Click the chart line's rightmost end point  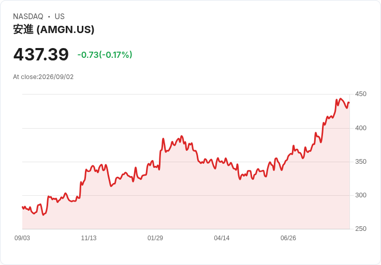(349, 102)
